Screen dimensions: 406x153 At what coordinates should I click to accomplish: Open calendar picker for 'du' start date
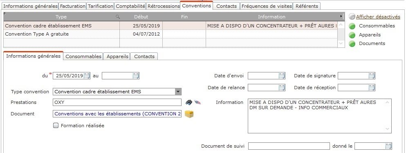click(87, 76)
